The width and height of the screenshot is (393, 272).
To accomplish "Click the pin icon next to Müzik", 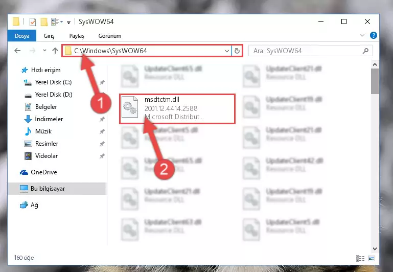I will pos(102,131).
